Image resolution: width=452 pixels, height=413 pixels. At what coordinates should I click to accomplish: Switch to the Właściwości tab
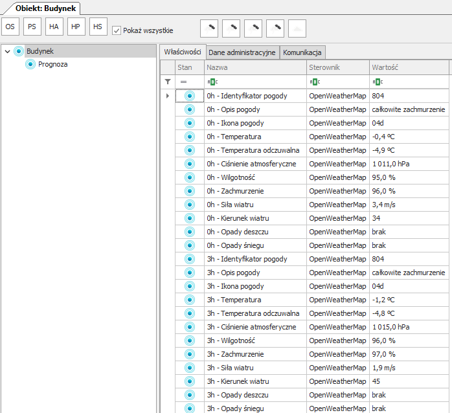point(183,52)
